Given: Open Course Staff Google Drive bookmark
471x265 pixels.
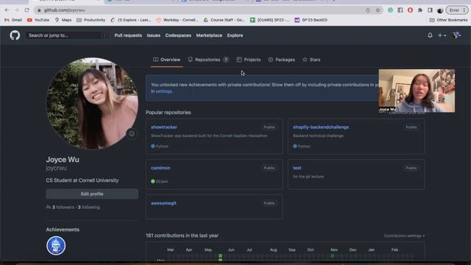Looking at the screenshot, I should [x=224, y=20].
